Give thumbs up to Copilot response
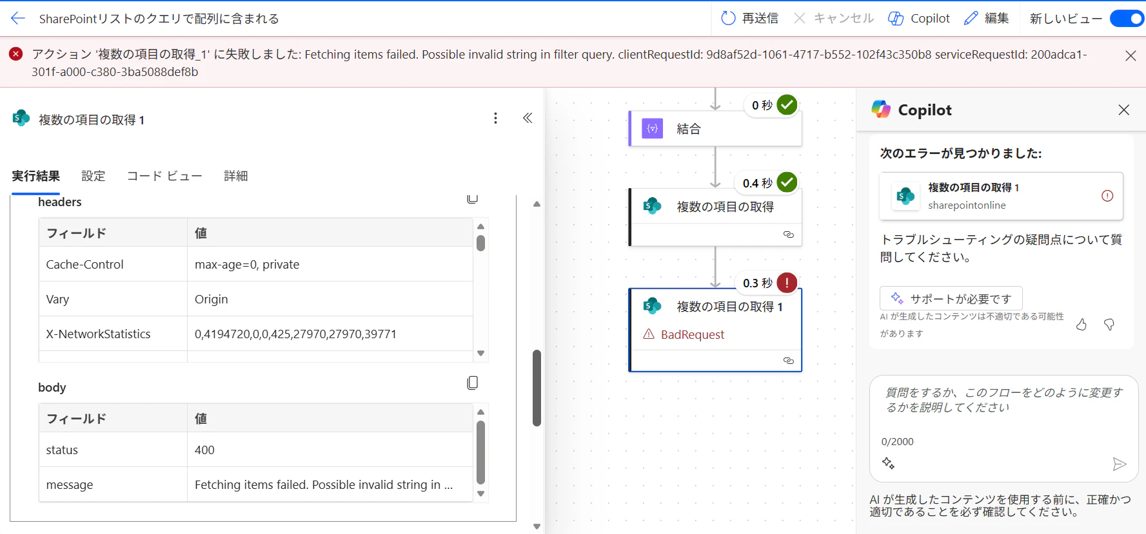Viewport: 1146px width, 534px height. tap(1082, 325)
